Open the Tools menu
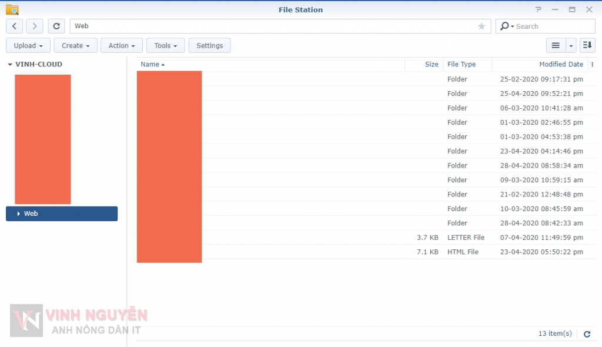 point(166,45)
